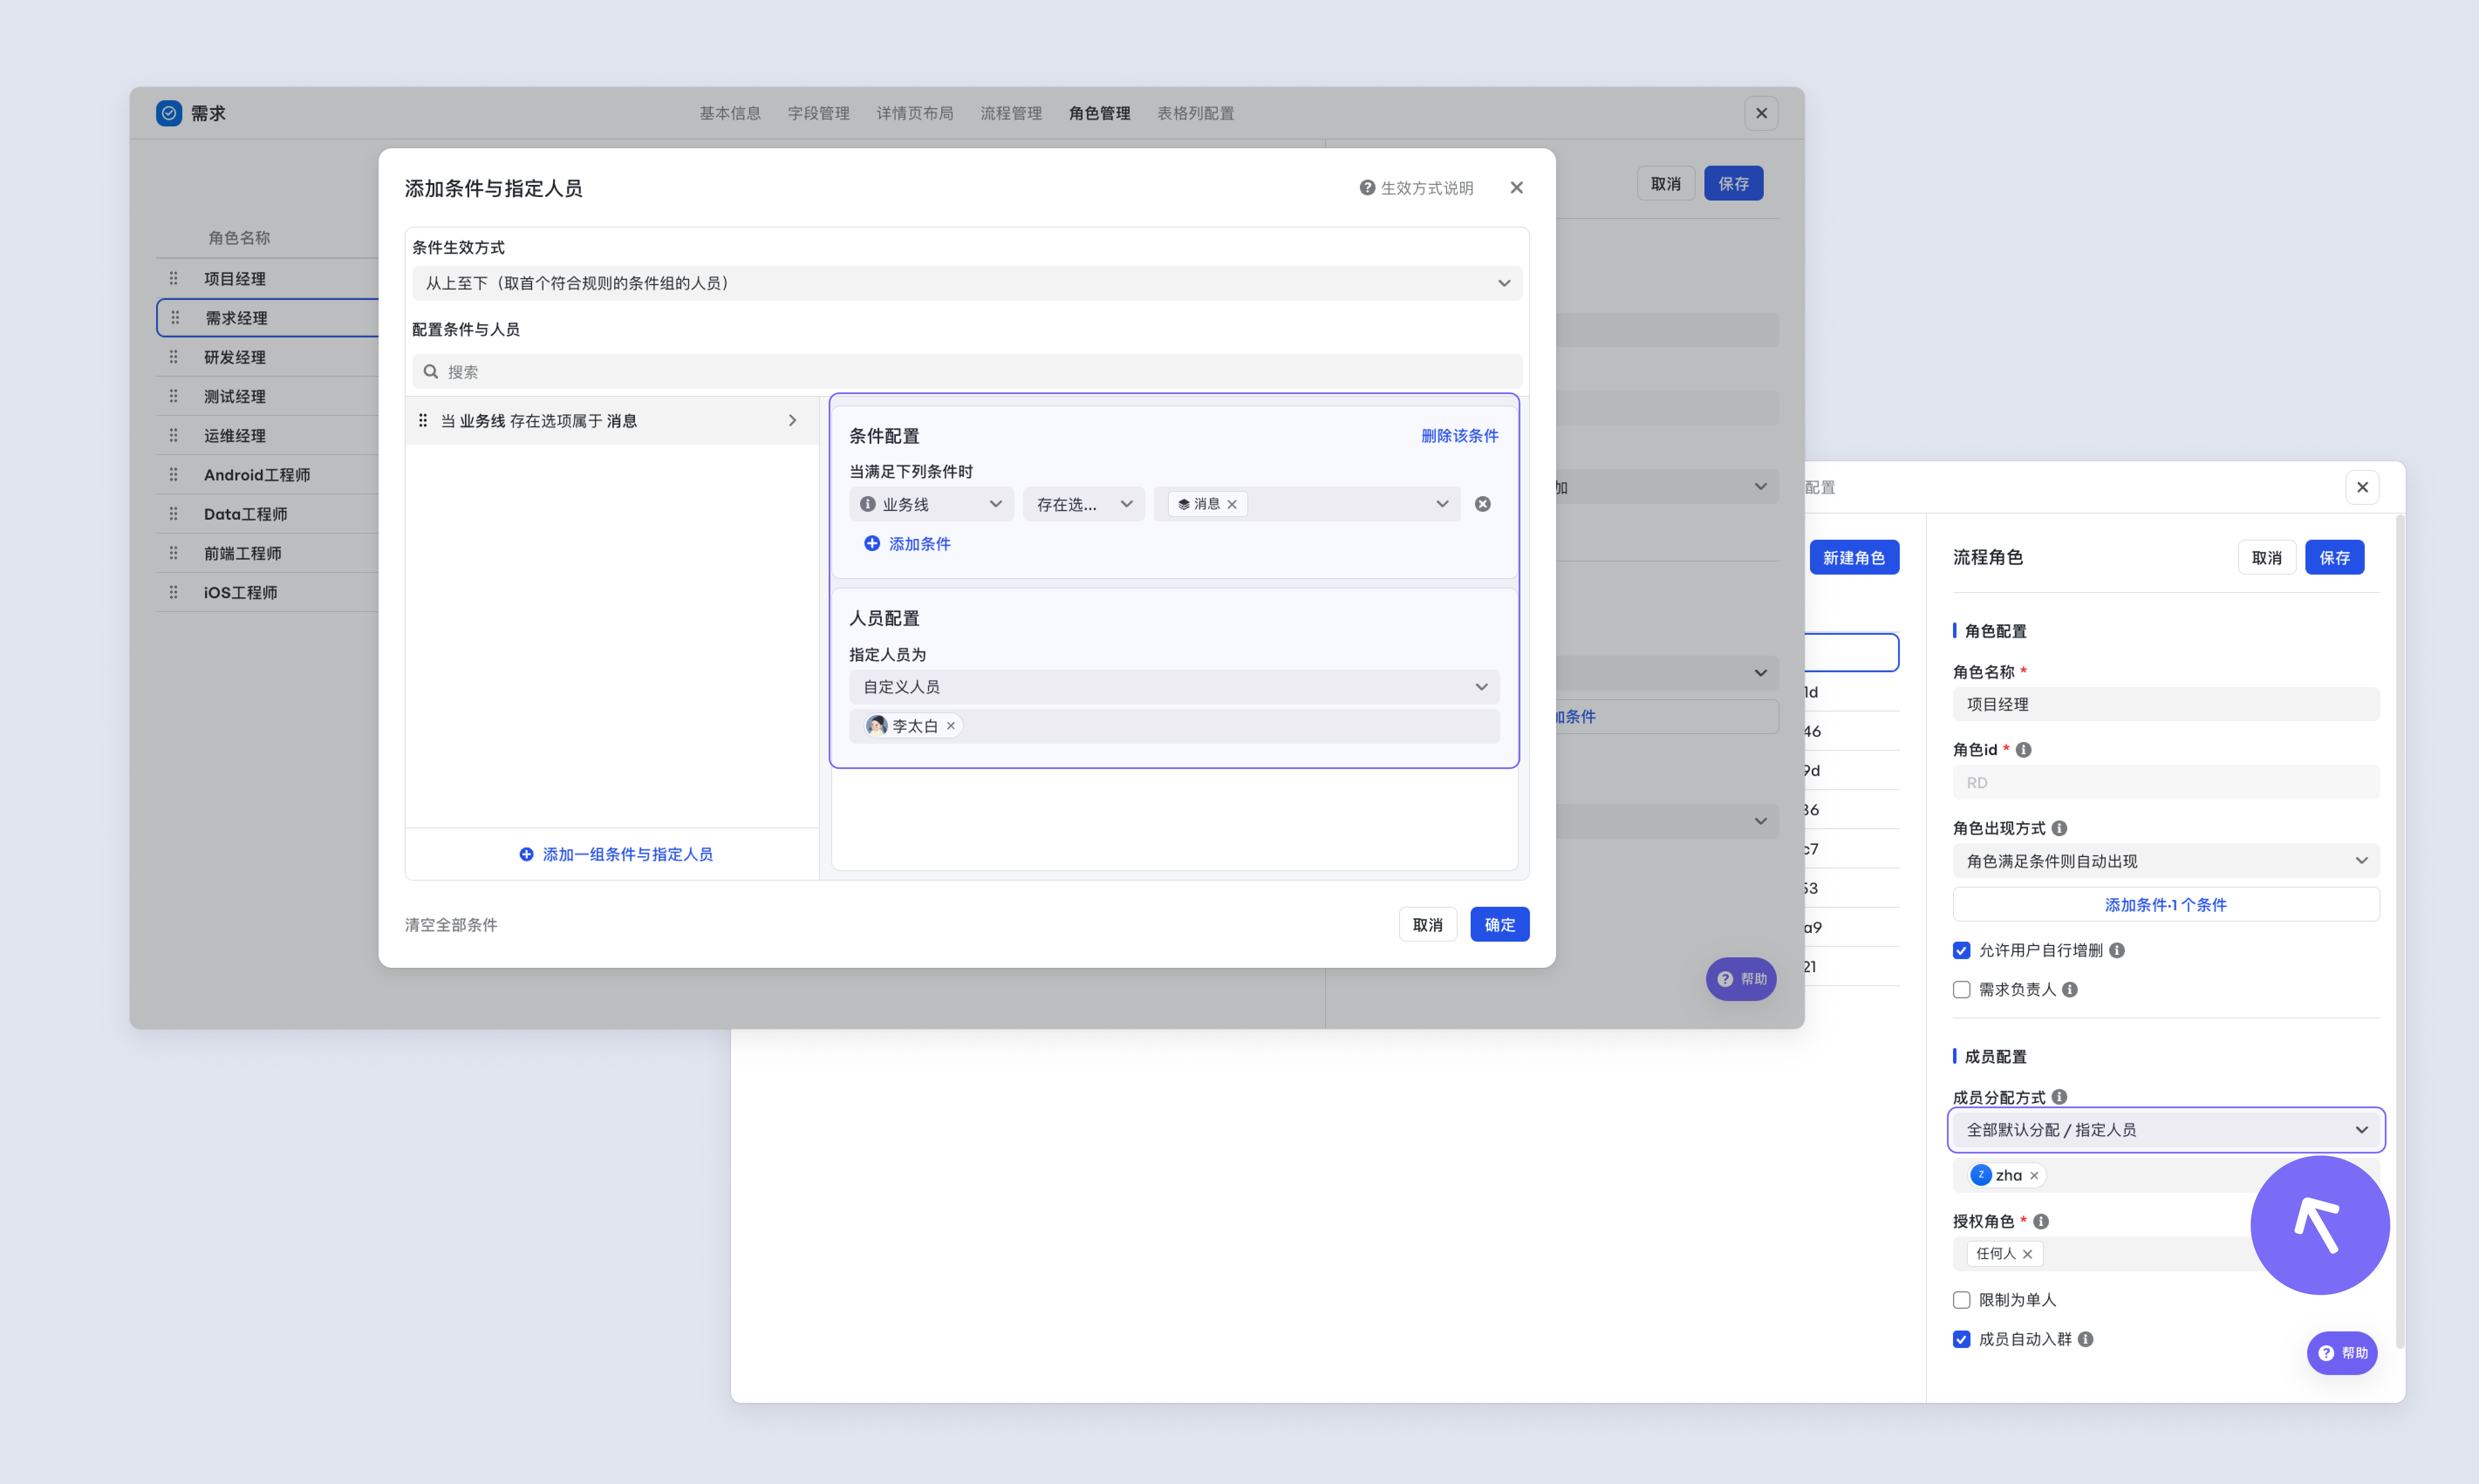Click the 角色名称 field containing 项目经理

click(2166, 704)
